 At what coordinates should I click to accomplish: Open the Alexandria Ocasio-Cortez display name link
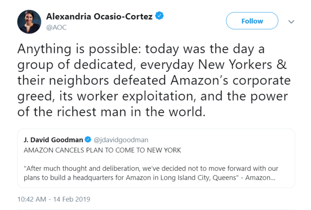99,17
